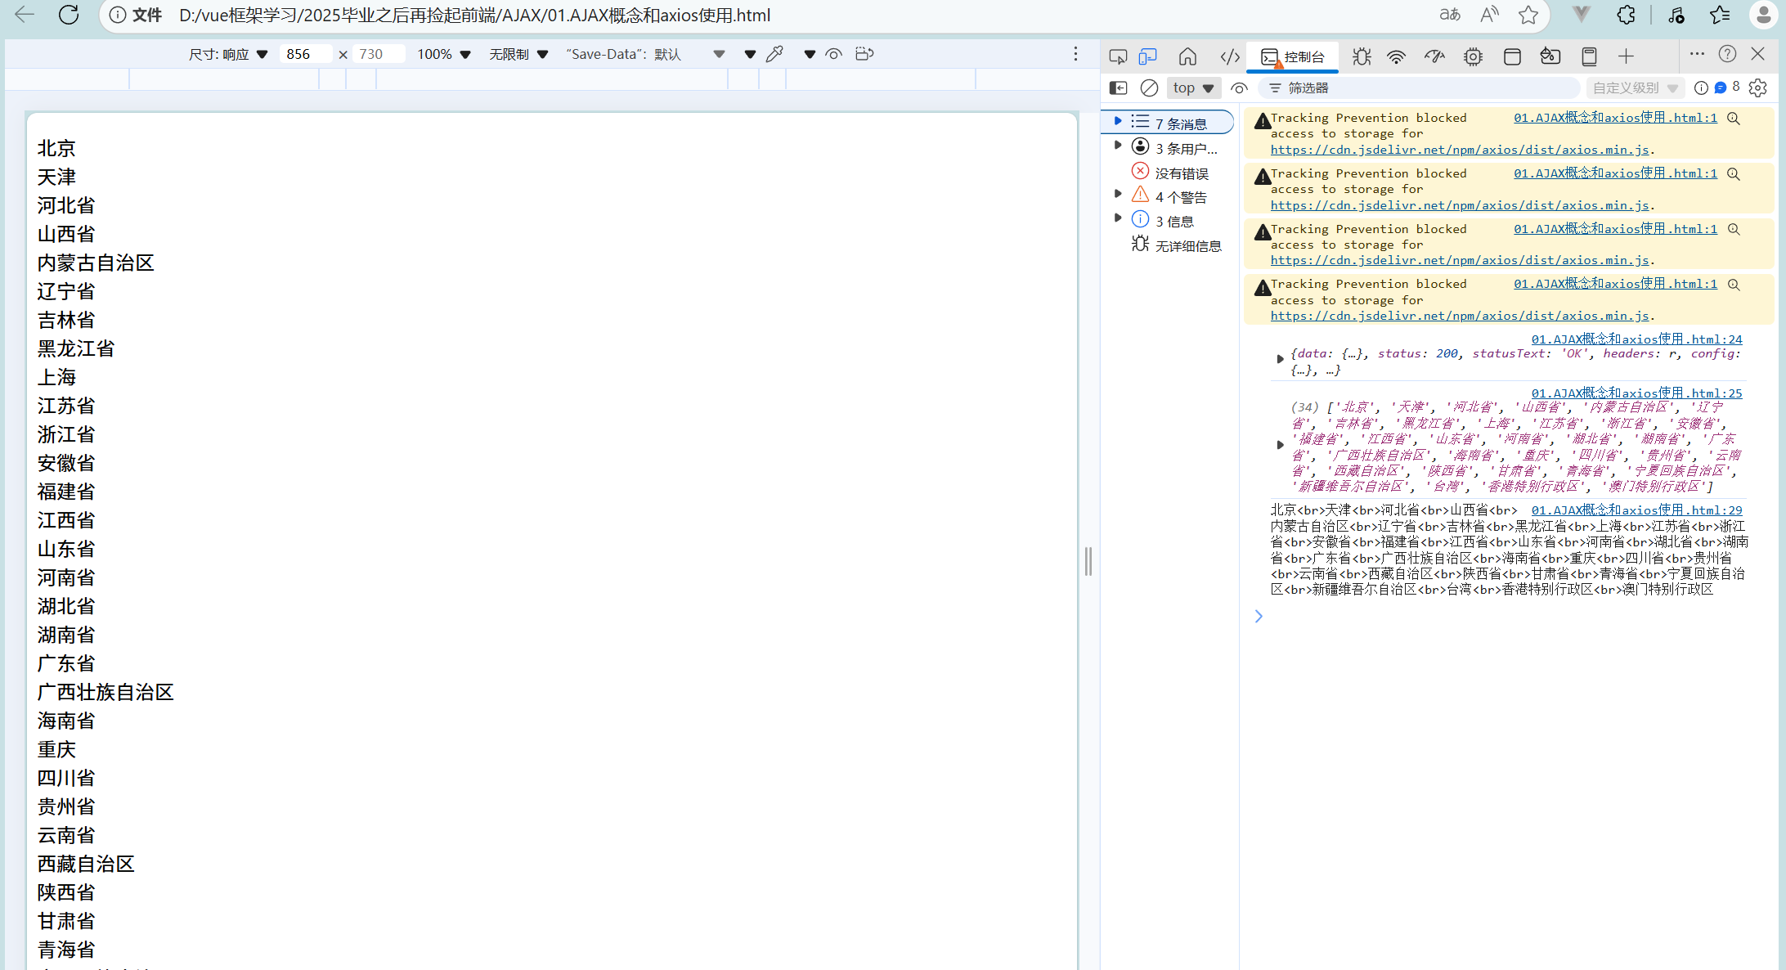Open console settings gear icon
1786x970 pixels.
click(x=1758, y=88)
